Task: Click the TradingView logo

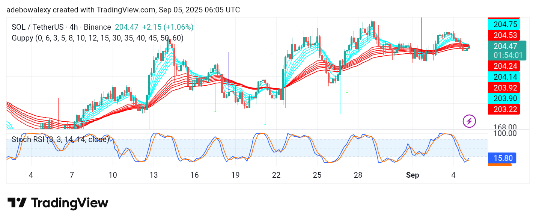Action: [x=58, y=203]
